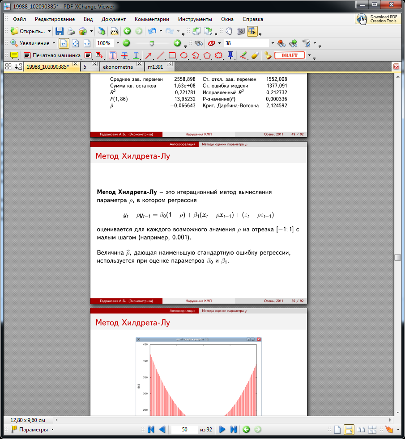Switch to single page layout
Viewport: 405px width, 439px height.
tap(337, 430)
